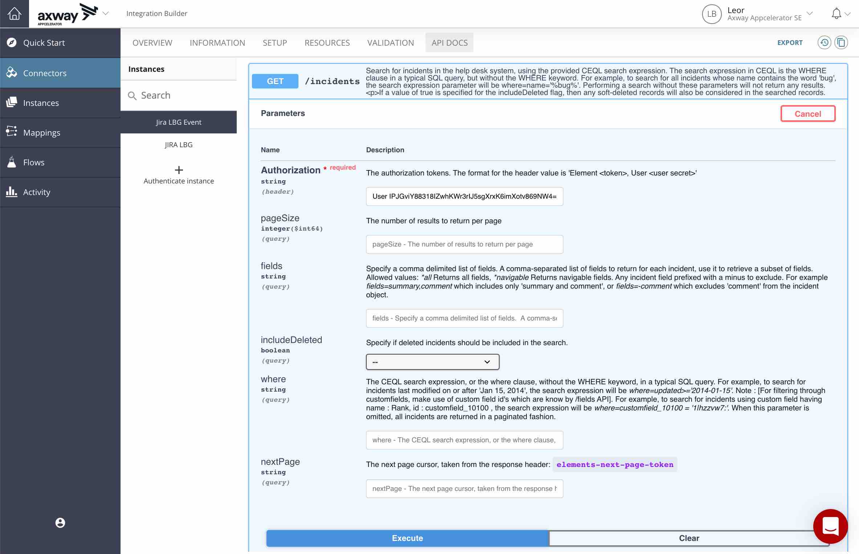Image resolution: width=859 pixels, height=554 pixels.
Task: Click the nextPage cursor input
Action: (x=464, y=489)
